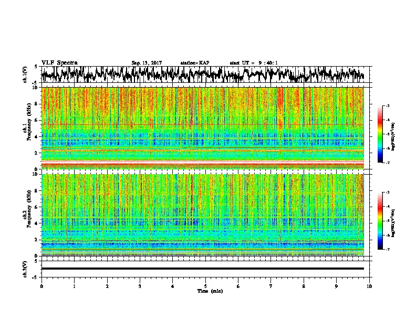Click the white band in the ch.1 spectrogram near 1 kHz
The image size is (416, 321).
202,162
